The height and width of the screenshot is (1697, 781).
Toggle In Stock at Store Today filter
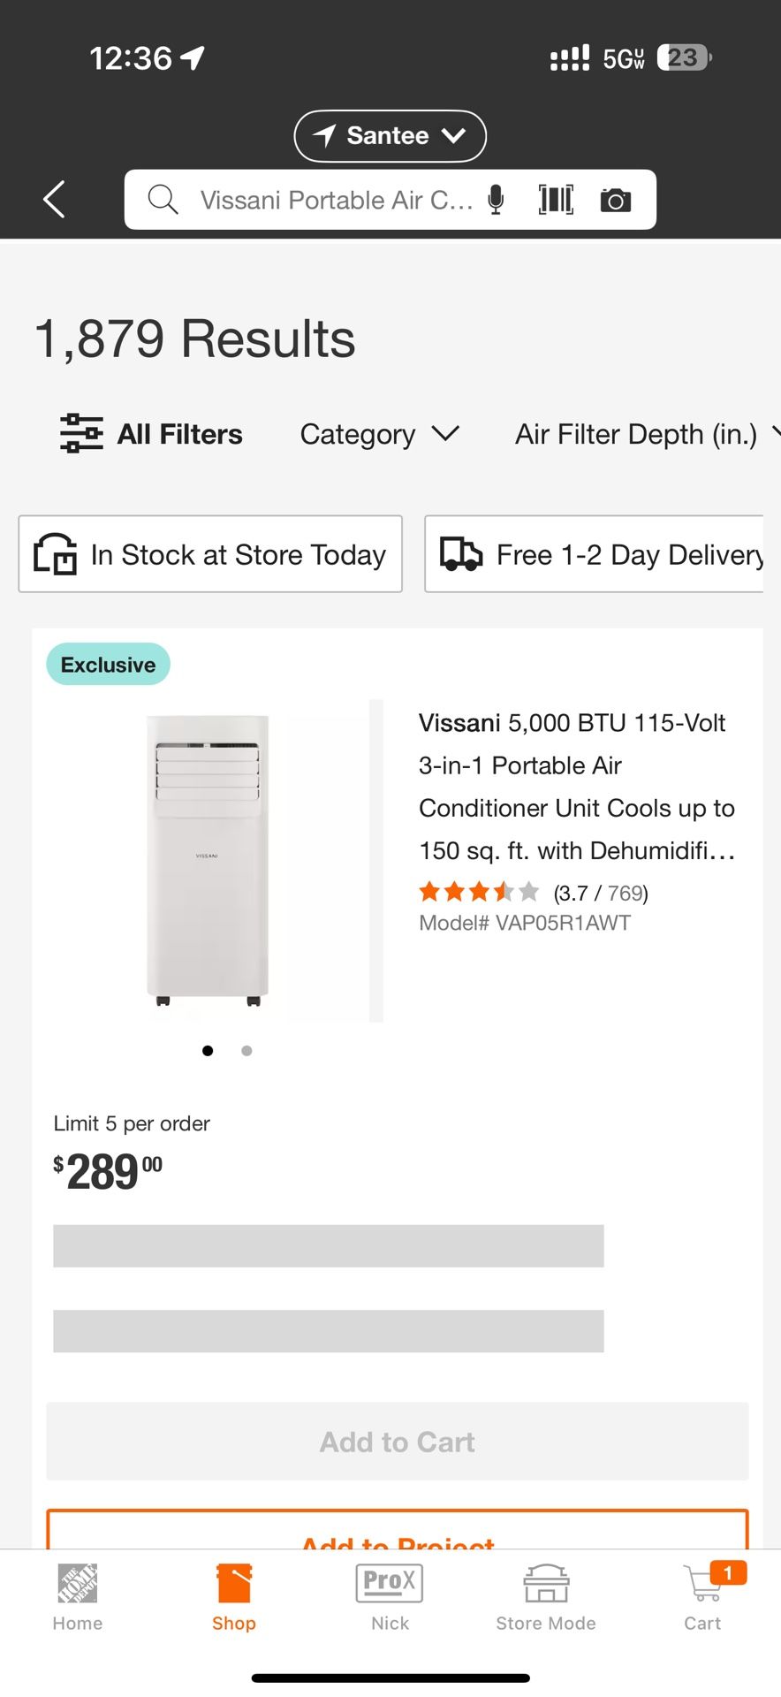[210, 554]
